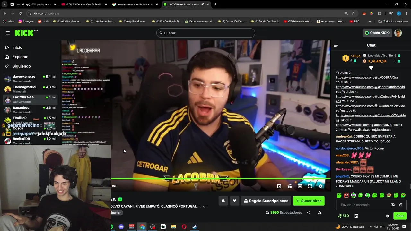Open the tiktok.com/@lacobraa link
Viewport: 411px width, 231px height.
click(365, 130)
